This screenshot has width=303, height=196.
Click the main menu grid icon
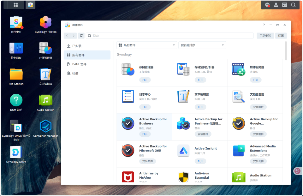point(15,5)
